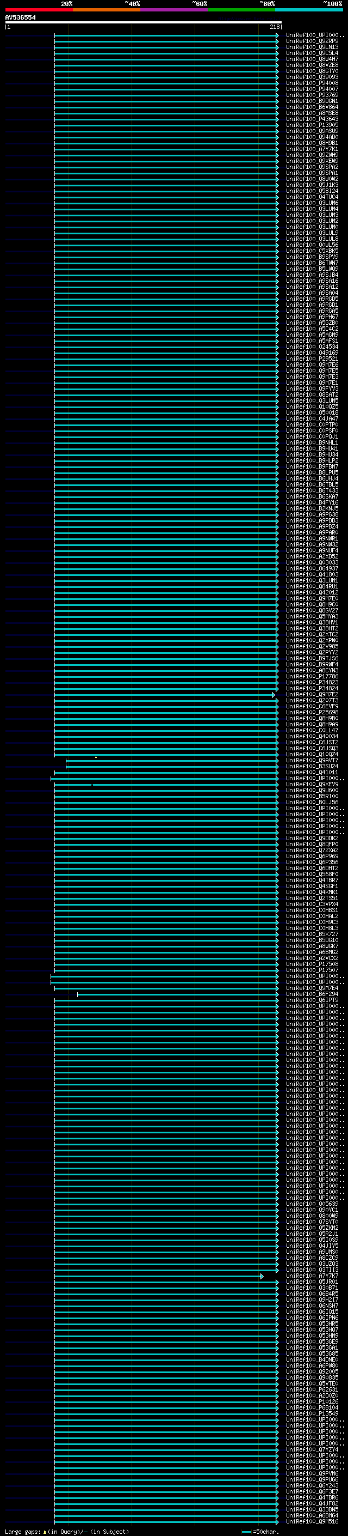Click the red ~20% identity scale segment

39,10
